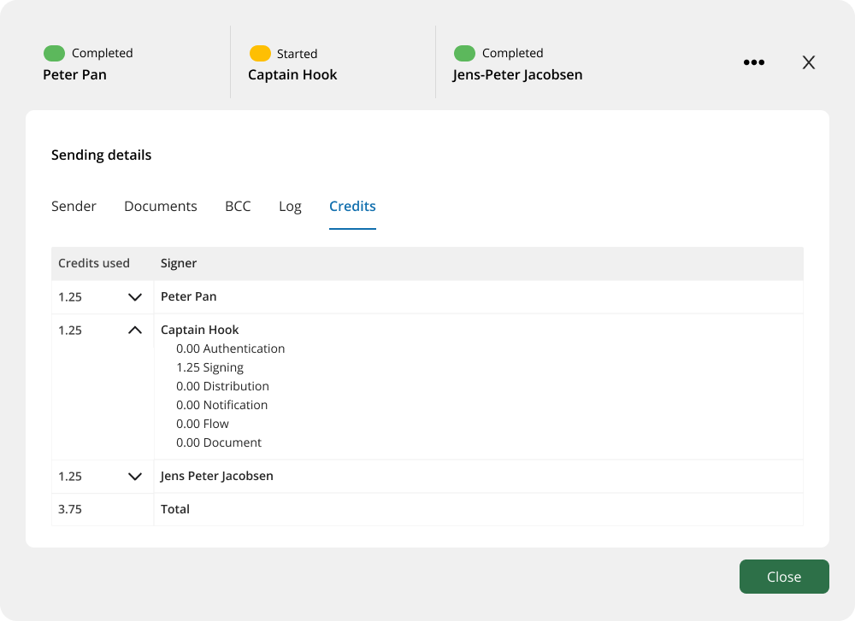Close the dialog with the X icon
The image size is (855, 621).
click(808, 62)
